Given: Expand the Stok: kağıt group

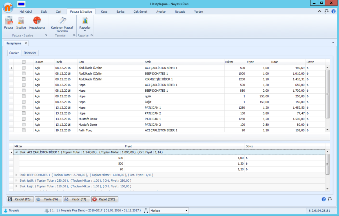Looking at the screenshot, I should pos(16,186).
